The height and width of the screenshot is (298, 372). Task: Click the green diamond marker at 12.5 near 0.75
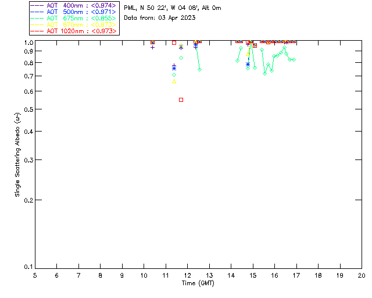200,70
